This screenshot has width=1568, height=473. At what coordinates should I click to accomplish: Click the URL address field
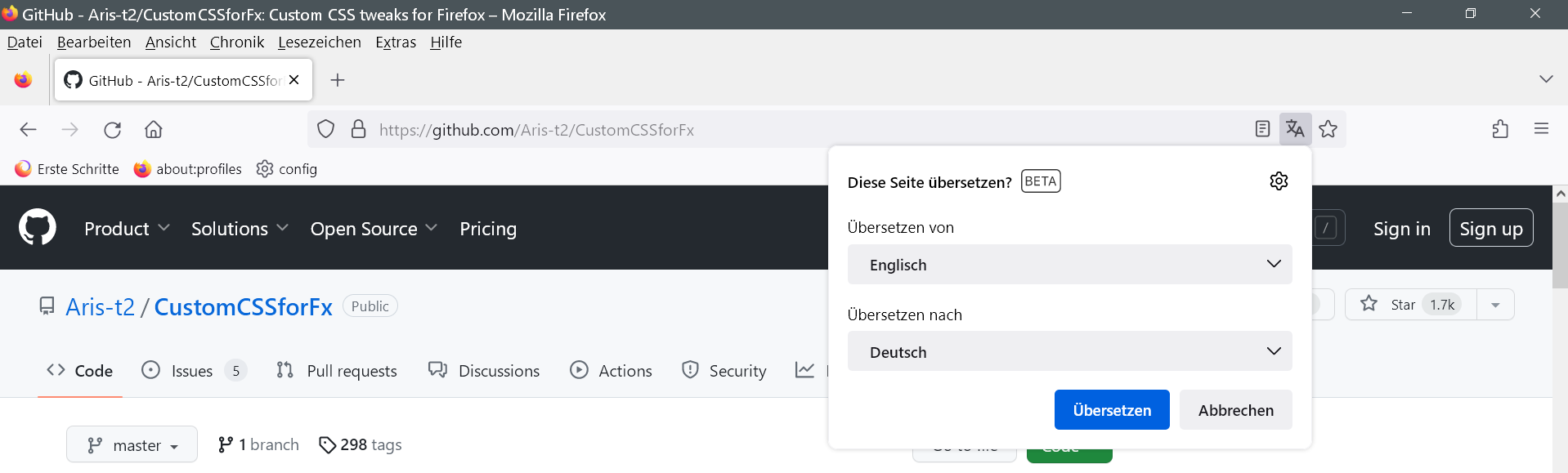click(x=736, y=130)
